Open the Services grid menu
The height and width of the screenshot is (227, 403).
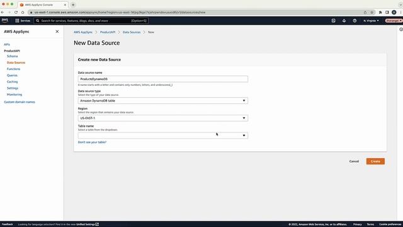click(x=23, y=21)
